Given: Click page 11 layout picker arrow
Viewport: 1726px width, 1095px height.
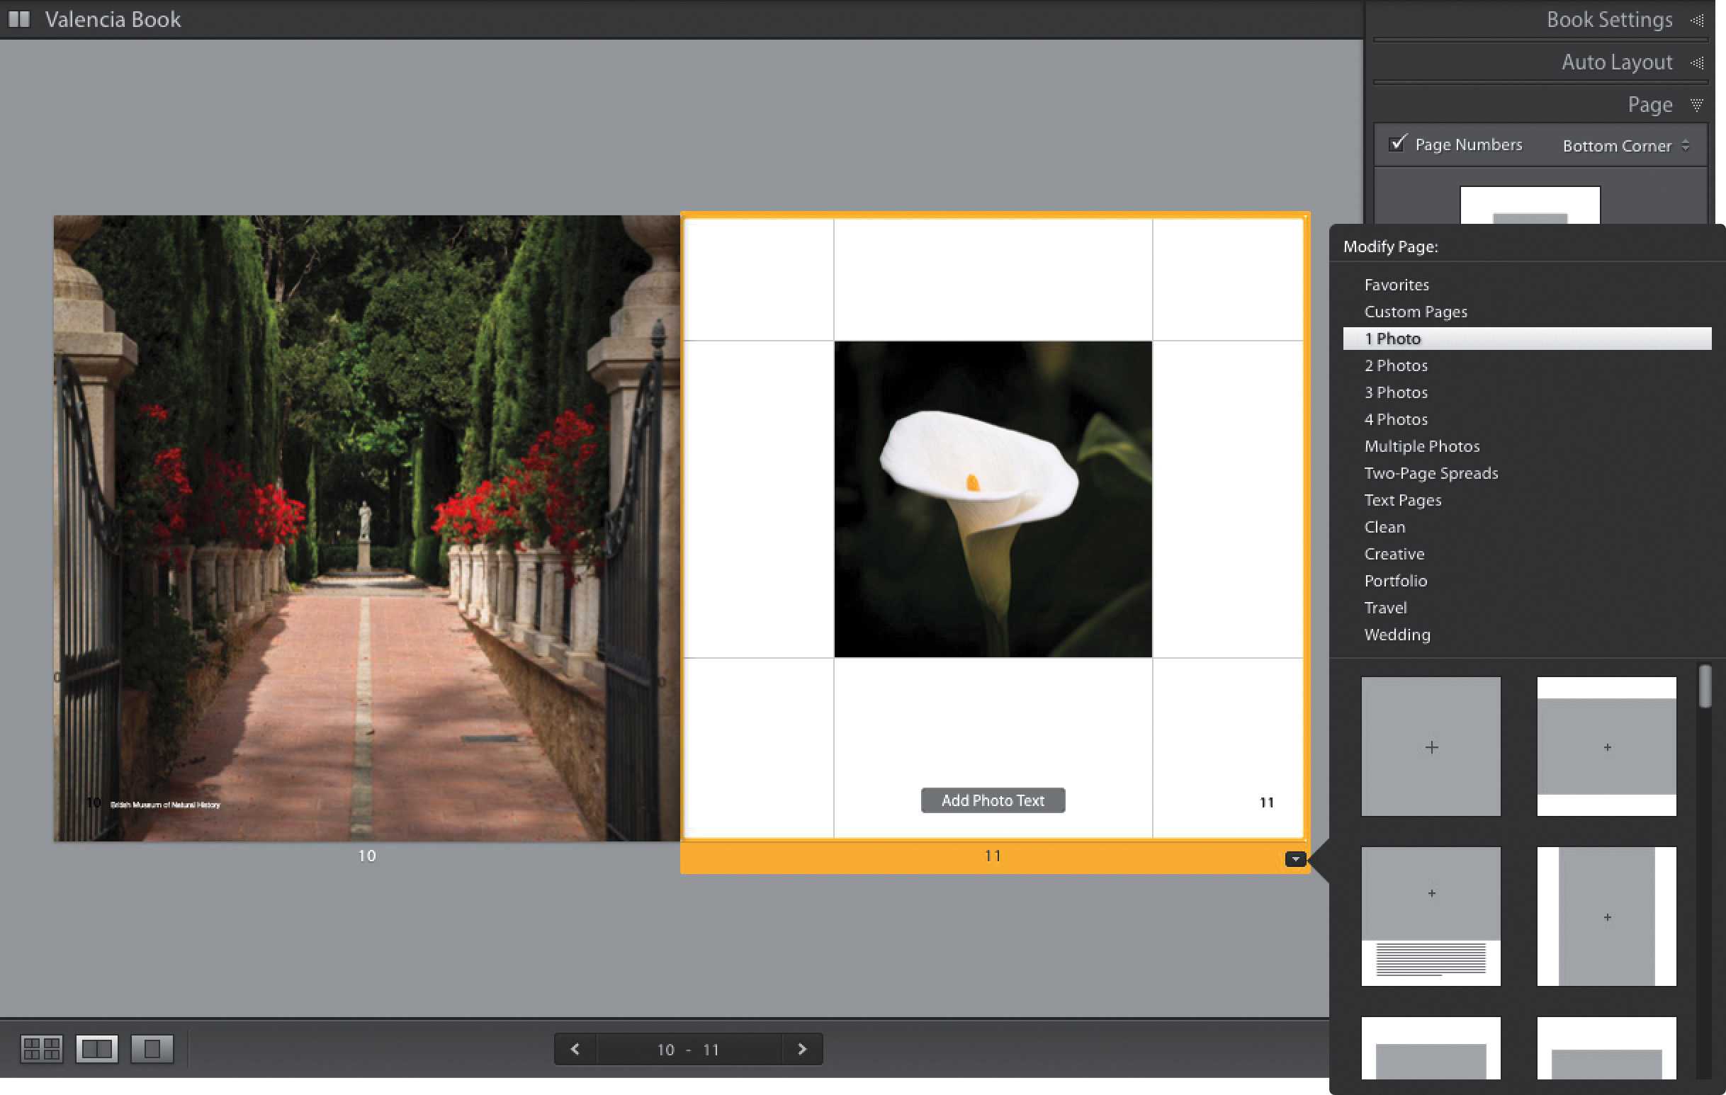Looking at the screenshot, I should (1295, 858).
